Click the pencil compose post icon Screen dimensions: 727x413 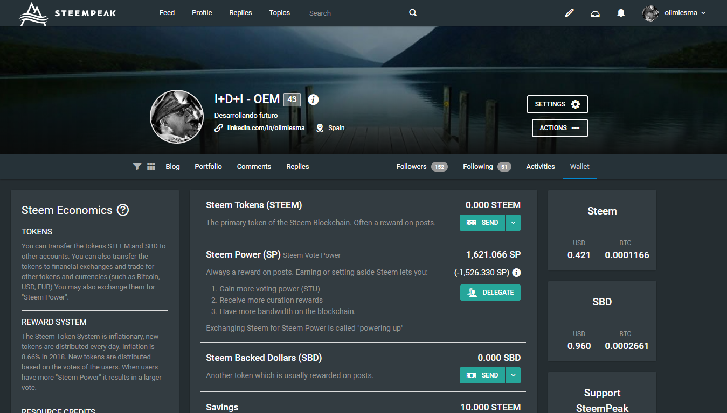[569, 13]
